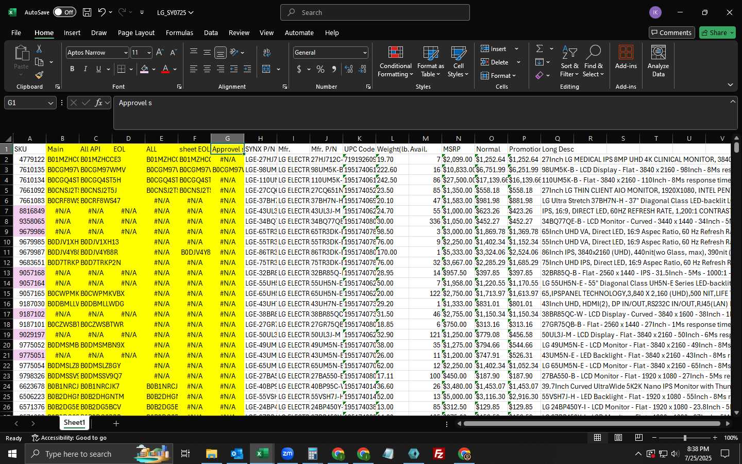Viewport: 742px width, 464px height.
Task: Switch to Page Layout view in status bar
Action: pyautogui.click(x=618, y=438)
